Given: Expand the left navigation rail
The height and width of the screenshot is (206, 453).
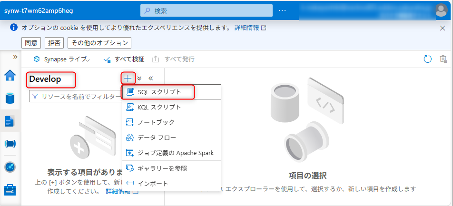Looking at the screenshot, I should coord(15,57).
